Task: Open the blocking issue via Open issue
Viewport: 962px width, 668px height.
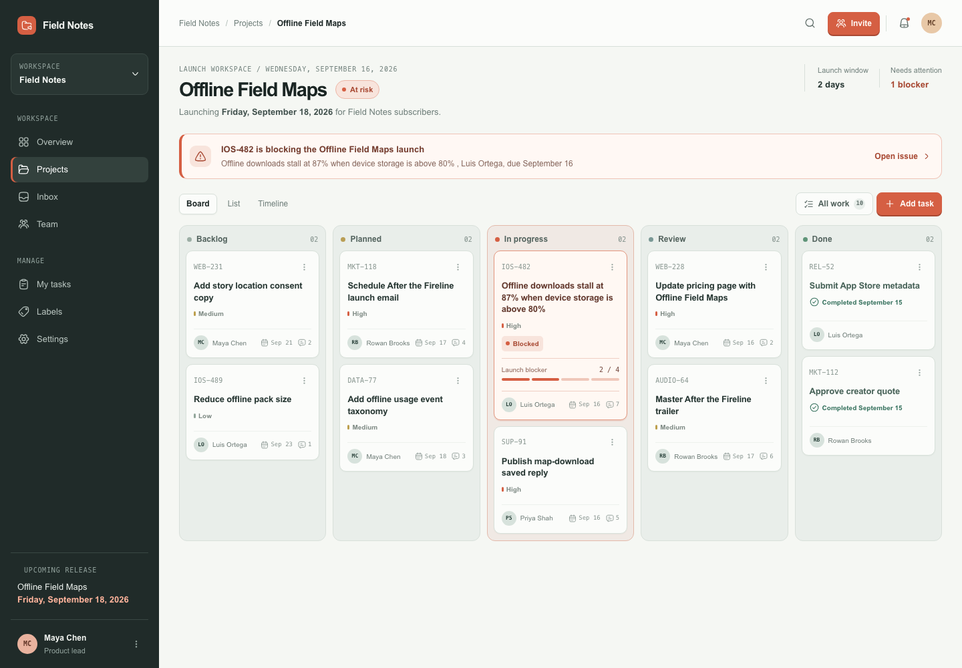Action: pyautogui.click(x=902, y=156)
